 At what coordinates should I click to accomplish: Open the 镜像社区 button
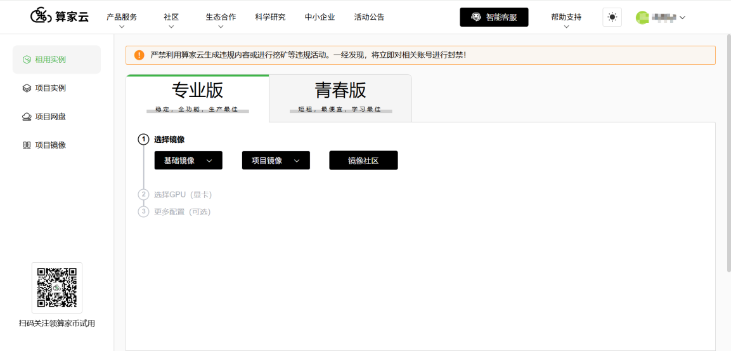point(364,160)
